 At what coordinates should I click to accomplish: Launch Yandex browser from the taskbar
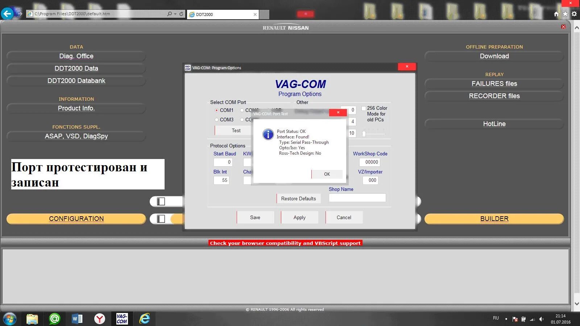coord(100,319)
